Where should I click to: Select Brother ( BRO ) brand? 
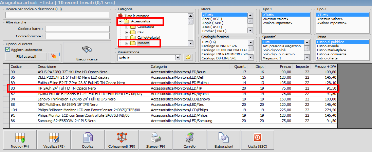point(214,31)
